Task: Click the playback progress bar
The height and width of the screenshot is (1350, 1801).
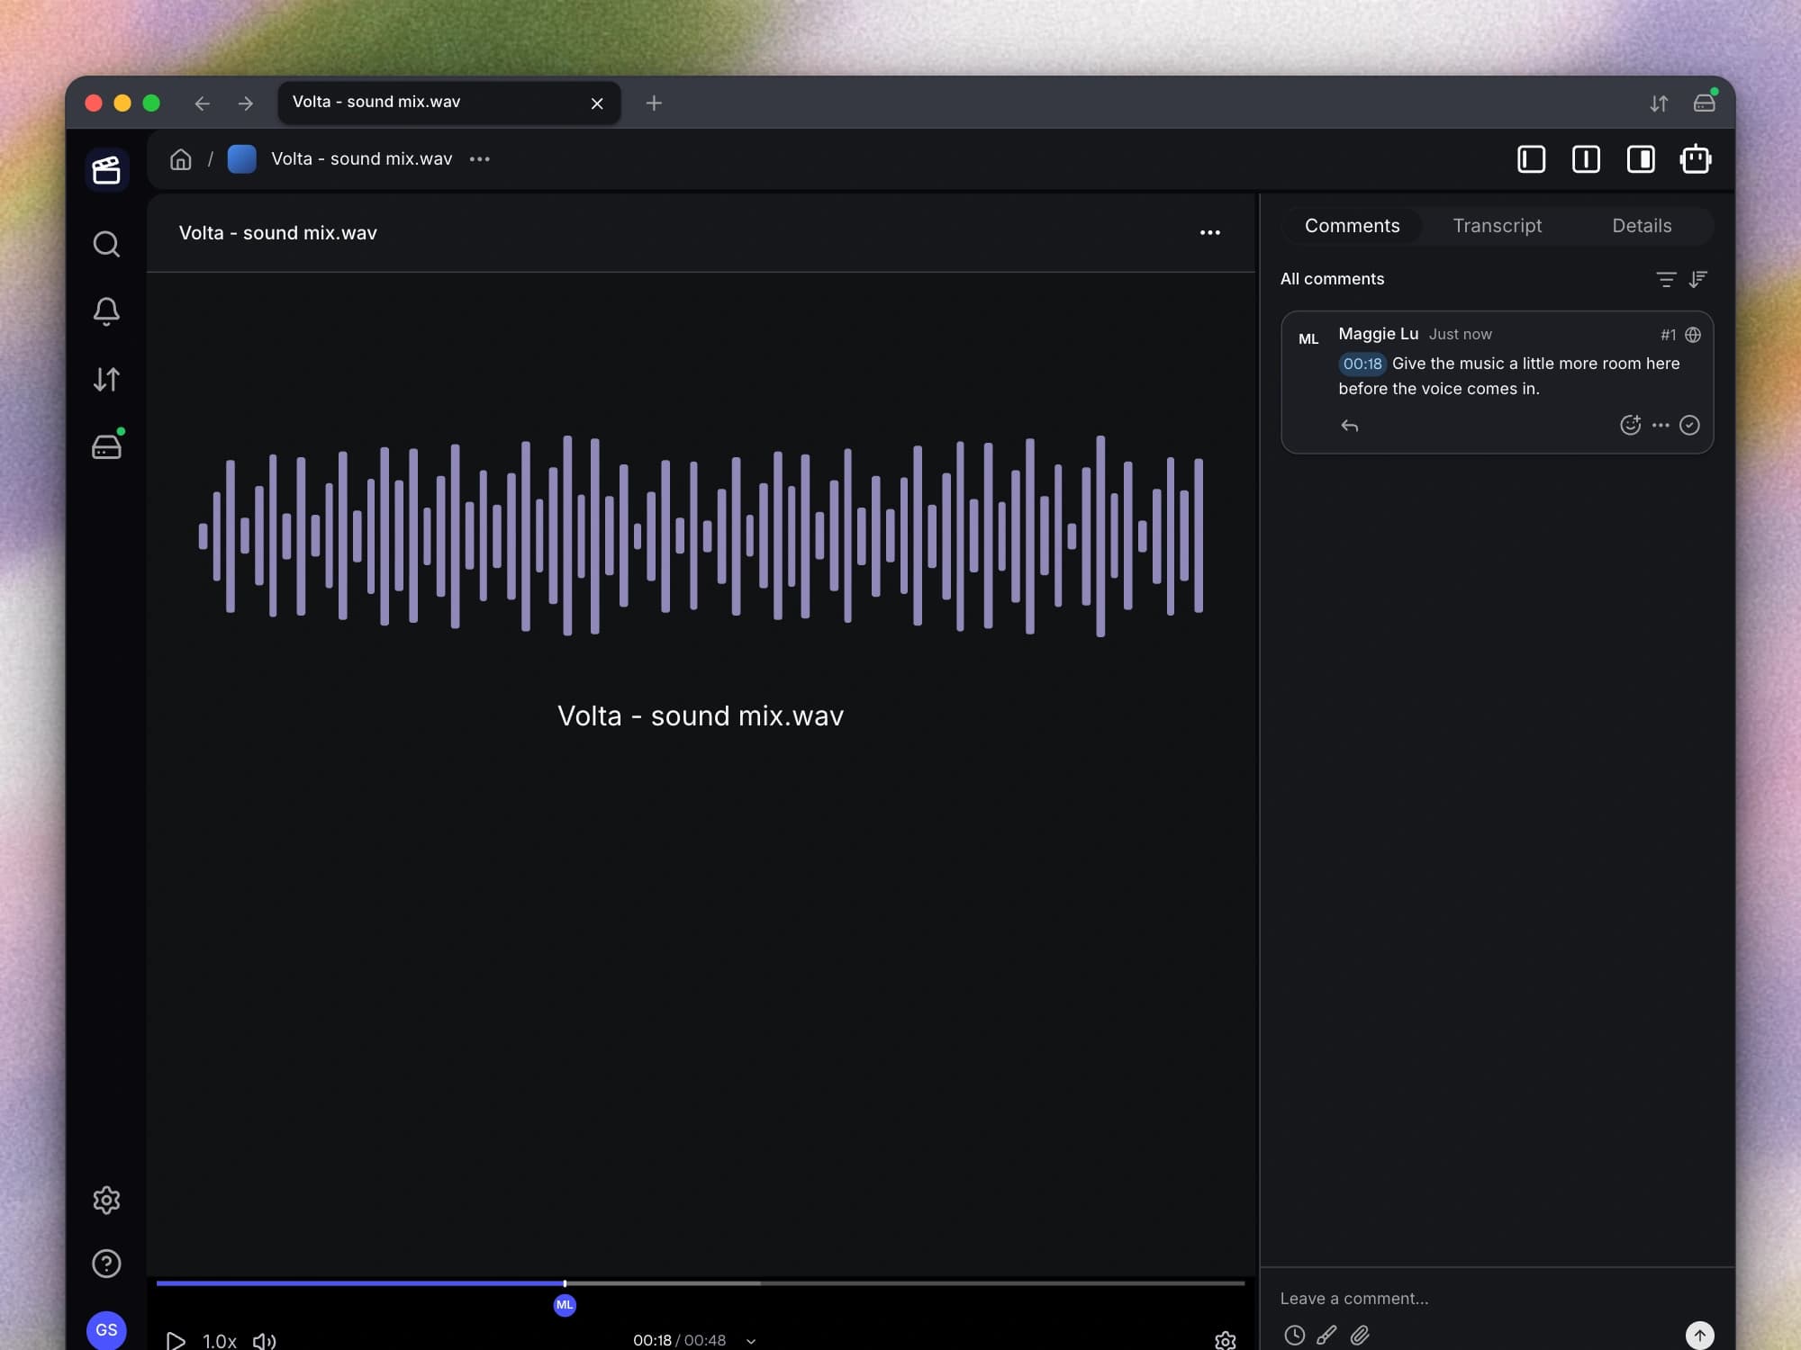Action: 701,1282
